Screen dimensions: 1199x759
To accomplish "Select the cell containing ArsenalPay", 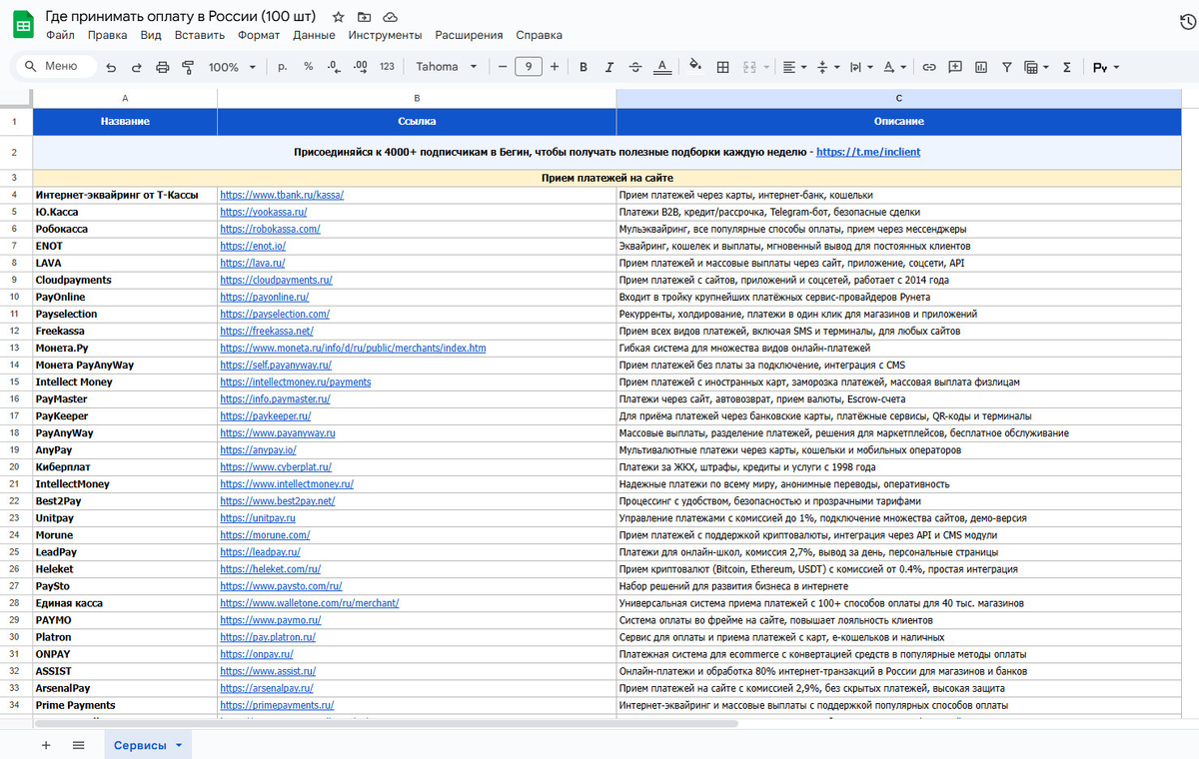I will pyautogui.click(x=125, y=687).
